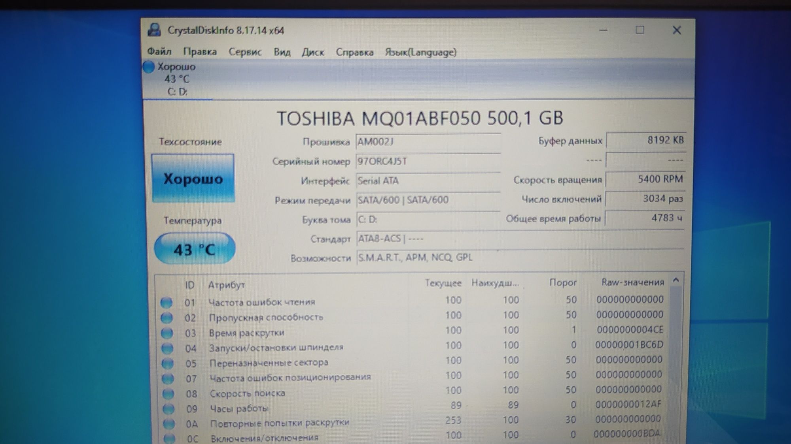Viewport: 791px width, 444px height.
Task: Click the Стандарт field ATA8-ACS
Action: point(520,239)
